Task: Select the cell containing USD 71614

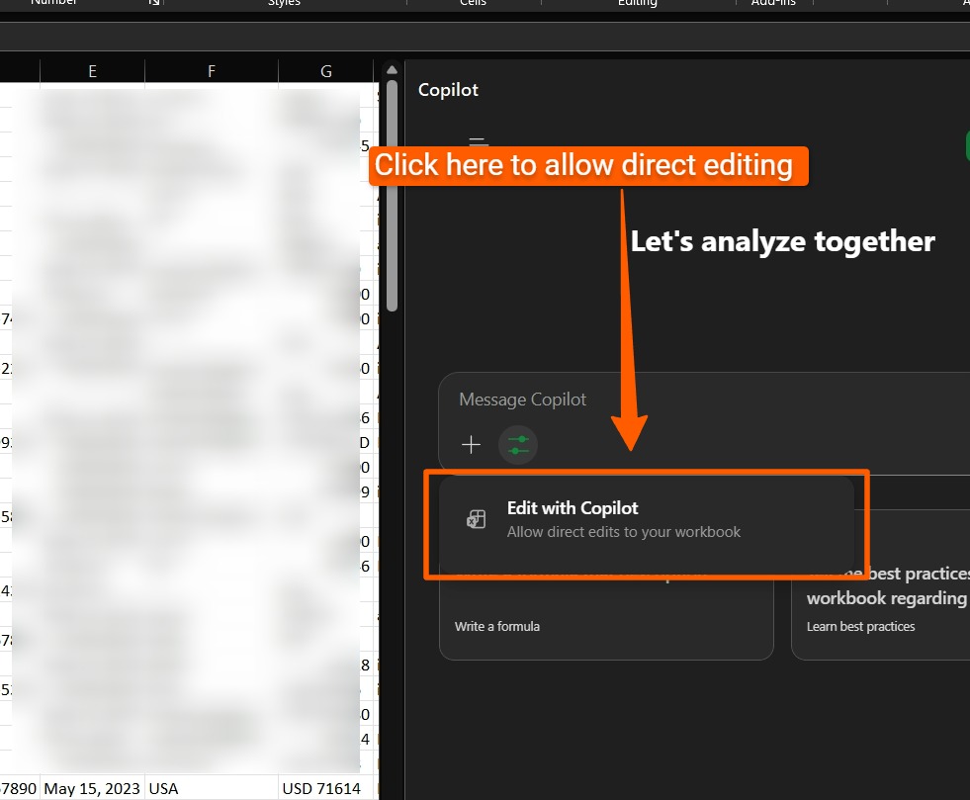Action: point(326,788)
